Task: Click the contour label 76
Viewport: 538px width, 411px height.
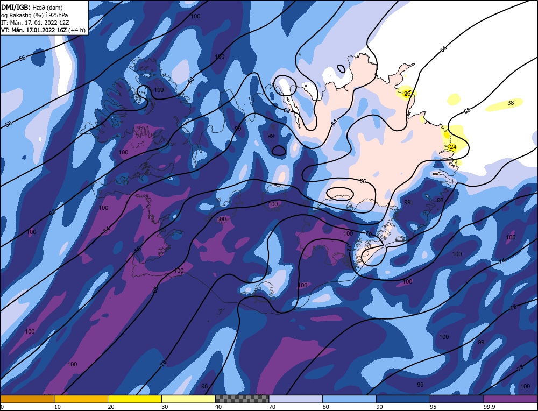Action: 513,307
